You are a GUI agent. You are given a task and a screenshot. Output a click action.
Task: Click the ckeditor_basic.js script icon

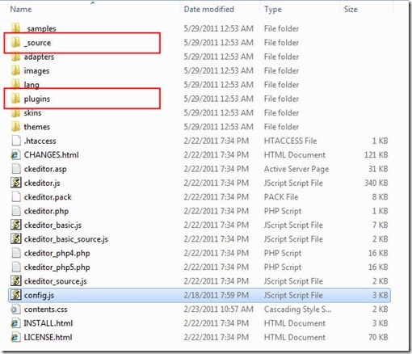point(16,225)
